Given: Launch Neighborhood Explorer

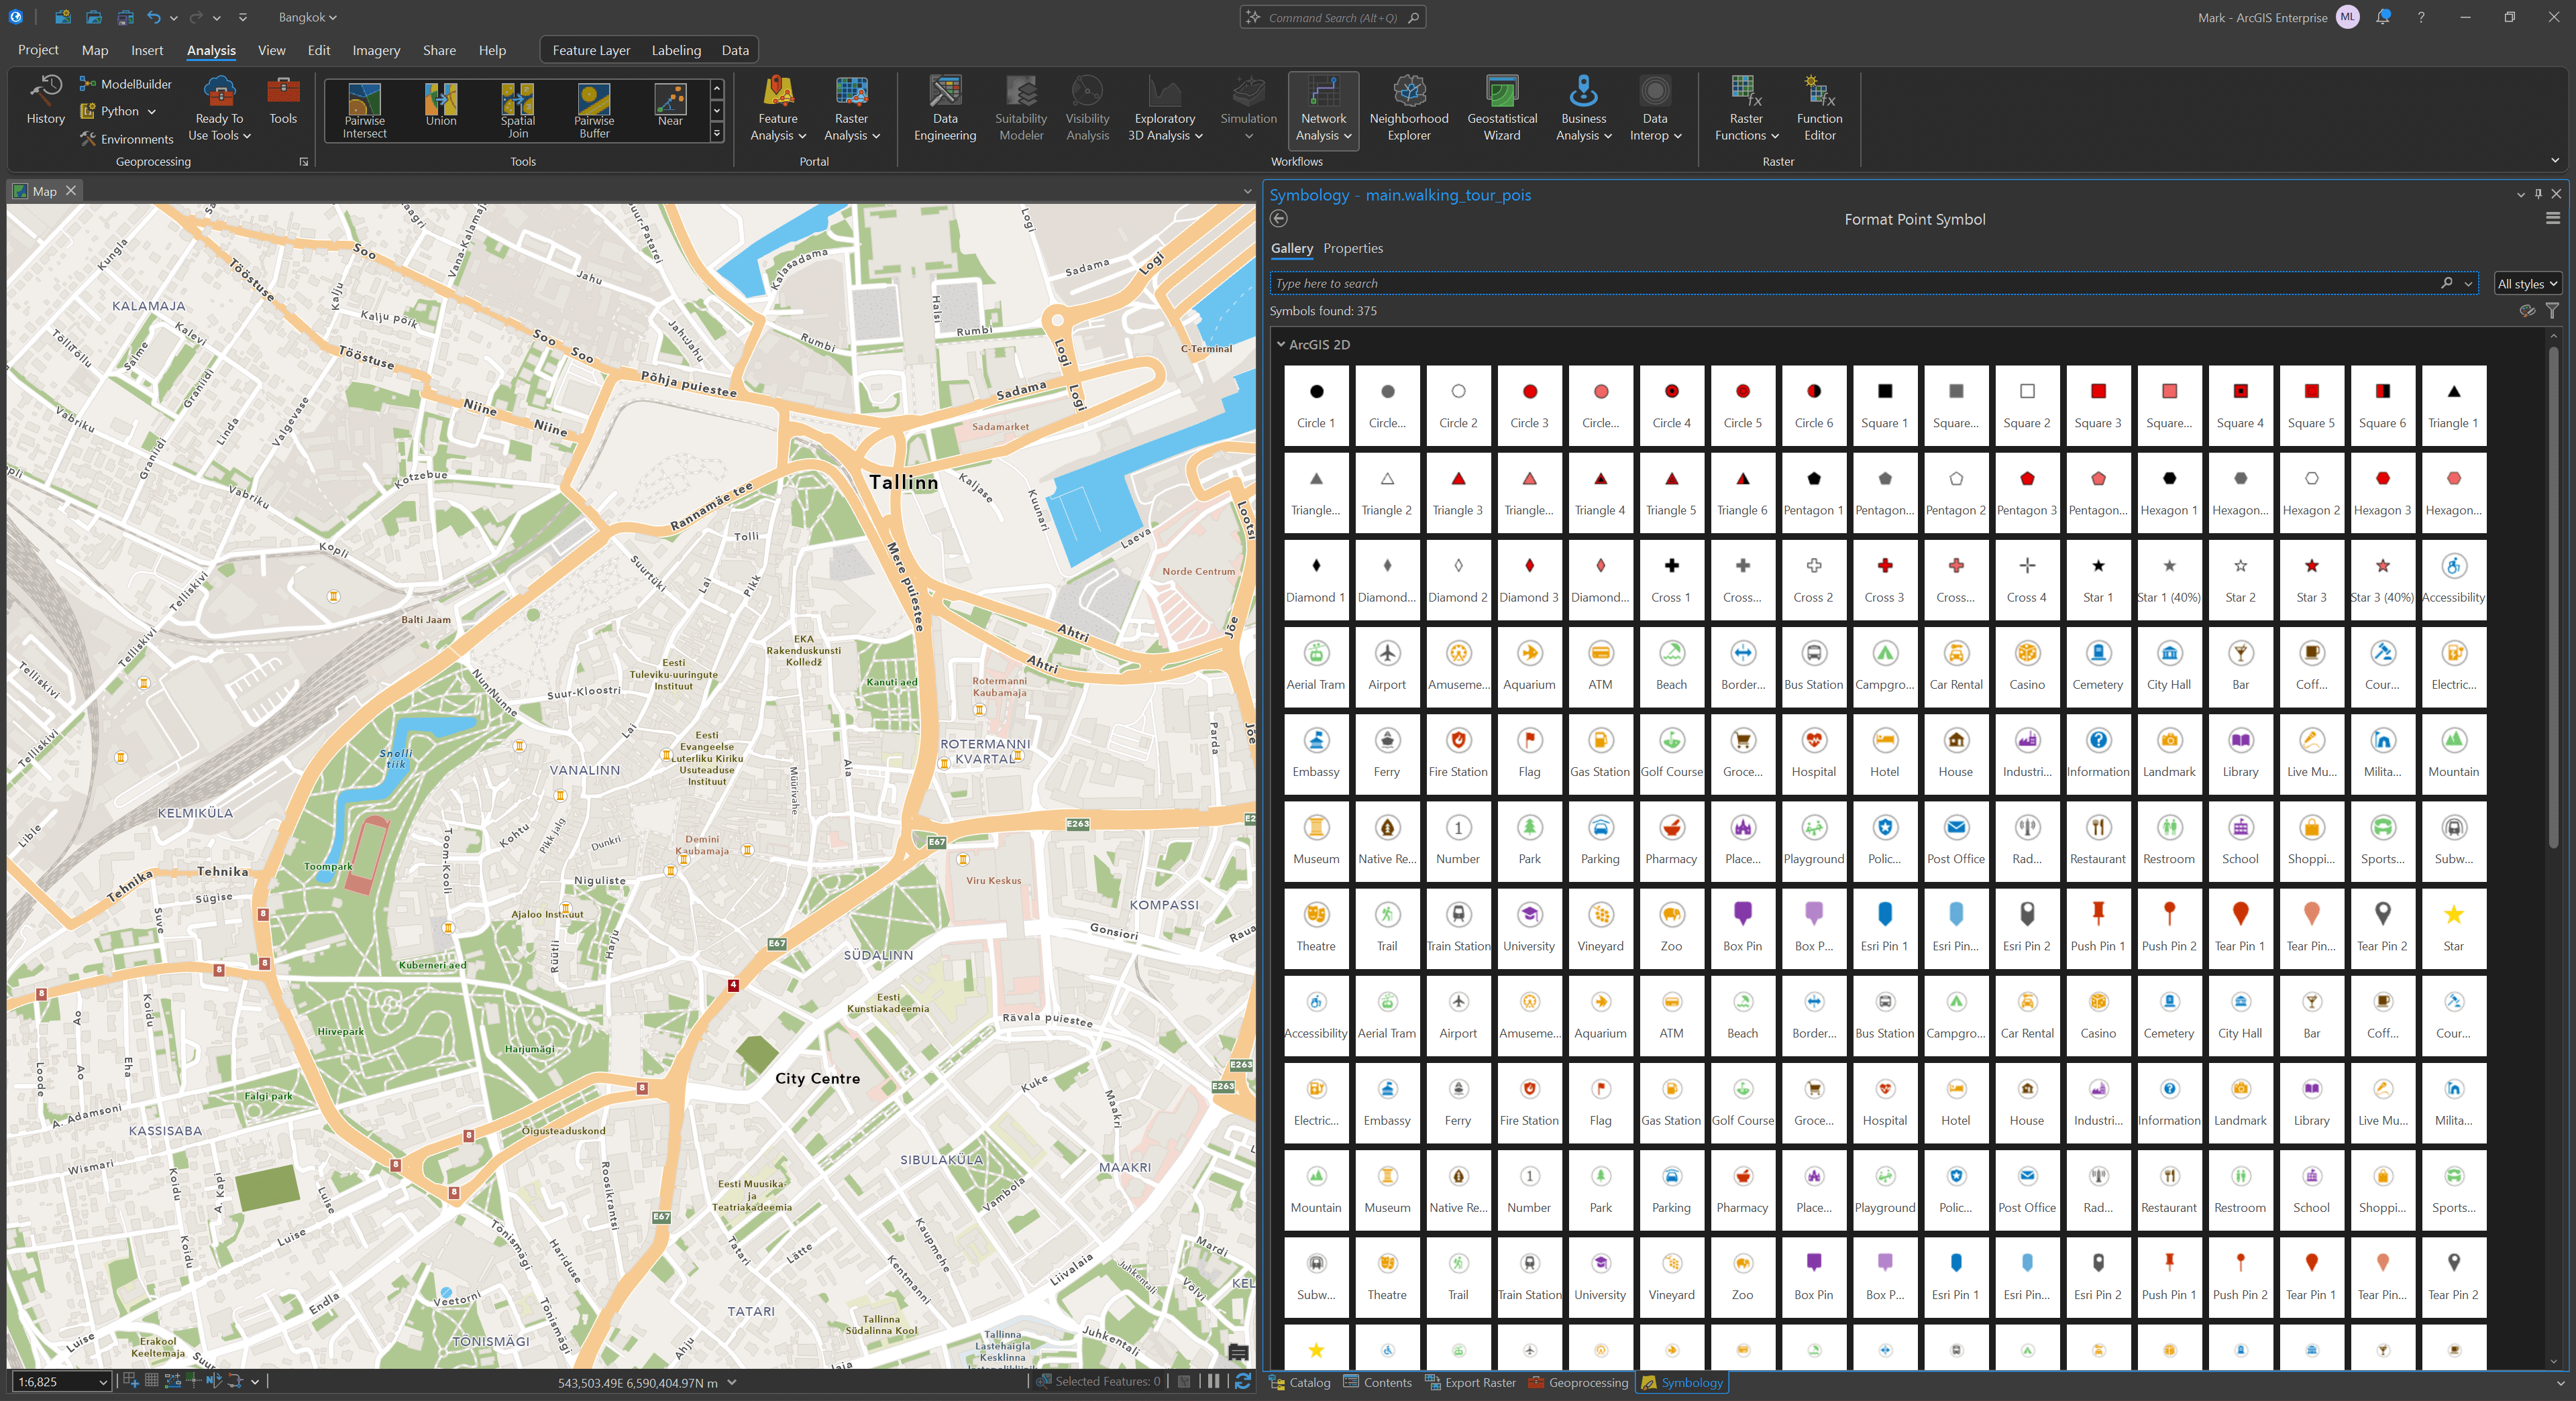Looking at the screenshot, I should point(1409,108).
